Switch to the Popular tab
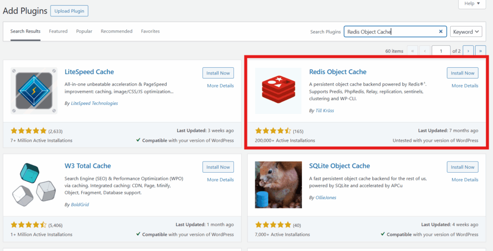This screenshot has height=251, width=493. point(84,31)
